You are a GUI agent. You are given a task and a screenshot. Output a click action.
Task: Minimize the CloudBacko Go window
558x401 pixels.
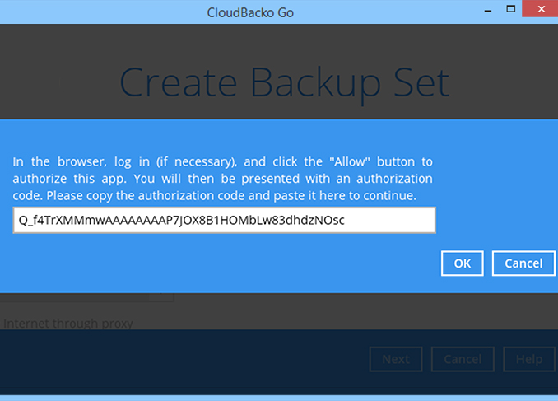click(x=488, y=10)
